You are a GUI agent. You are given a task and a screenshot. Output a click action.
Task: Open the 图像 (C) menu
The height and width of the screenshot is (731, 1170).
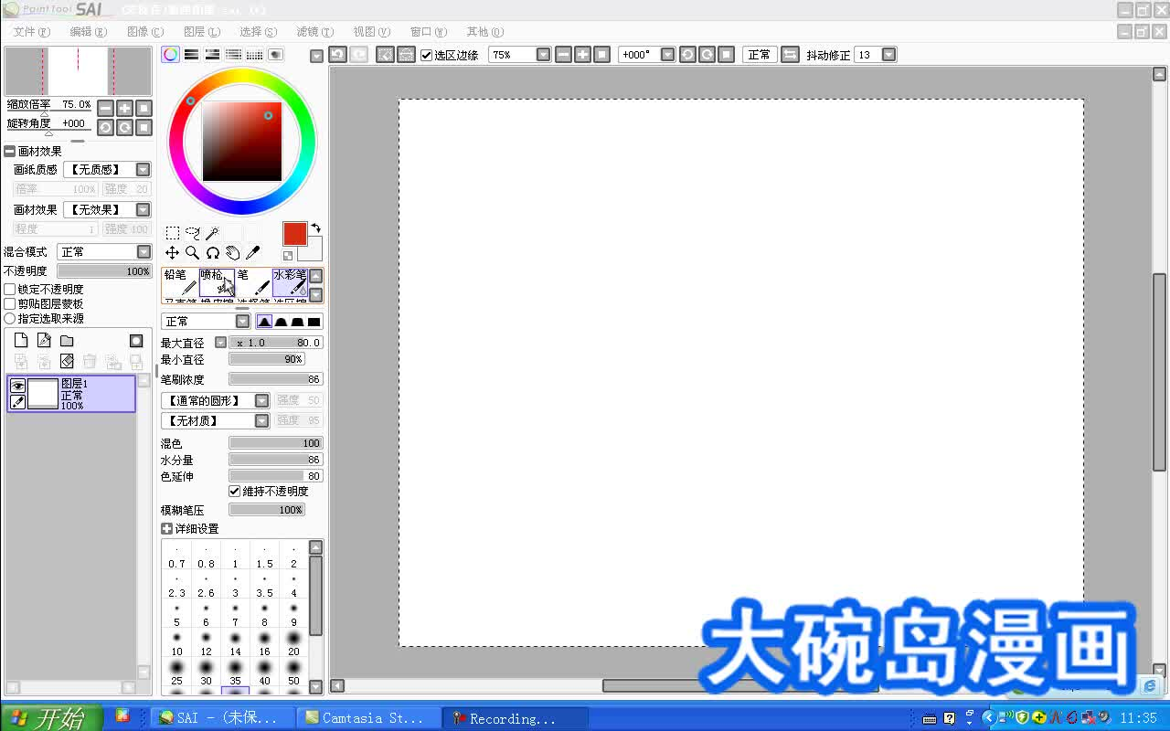pos(145,32)
